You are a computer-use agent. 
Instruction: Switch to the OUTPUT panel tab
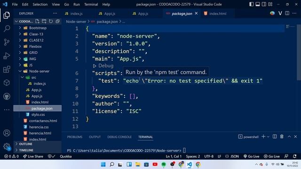point(95,137)
